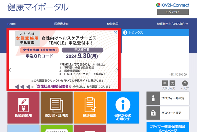The image size is (197, 132).
Task: Open プロフィール設定
Action: coord(168,98)
